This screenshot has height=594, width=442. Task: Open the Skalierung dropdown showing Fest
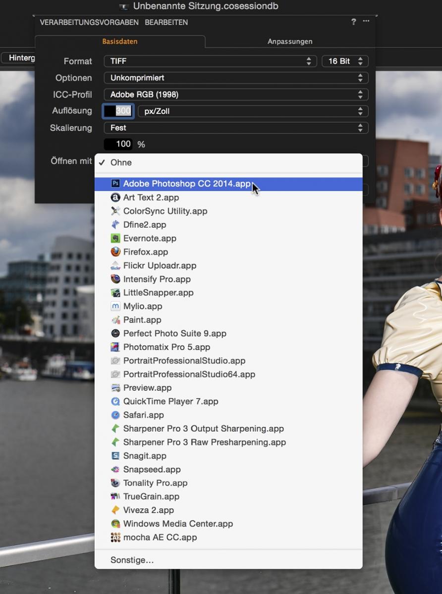point(236,128)
